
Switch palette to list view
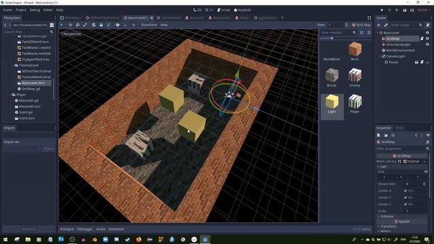369,33
